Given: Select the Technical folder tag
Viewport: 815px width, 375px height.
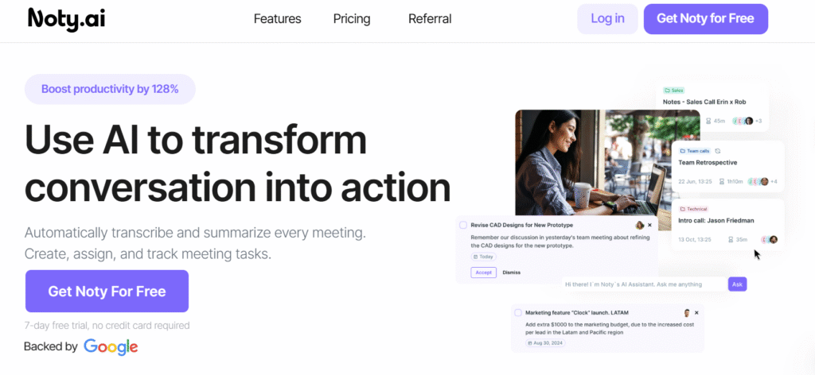Looking at the screenshot, I should pyautogui.click(x=695, y=209).
